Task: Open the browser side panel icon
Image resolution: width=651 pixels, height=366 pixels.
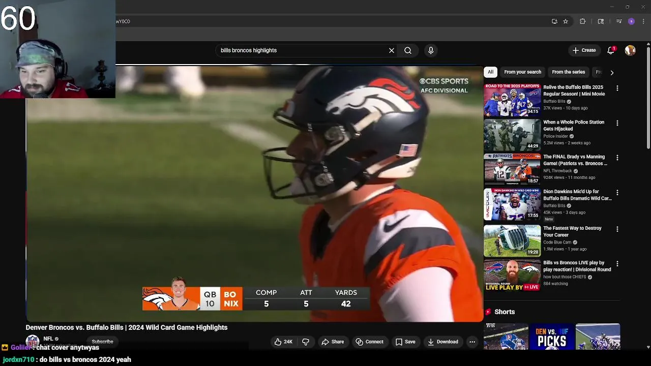Action: pyautogui.click(x=601, y=21)
